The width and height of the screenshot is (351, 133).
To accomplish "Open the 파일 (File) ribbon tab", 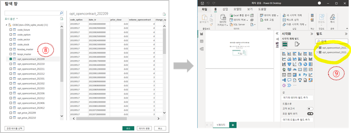I will pos(204,9).
